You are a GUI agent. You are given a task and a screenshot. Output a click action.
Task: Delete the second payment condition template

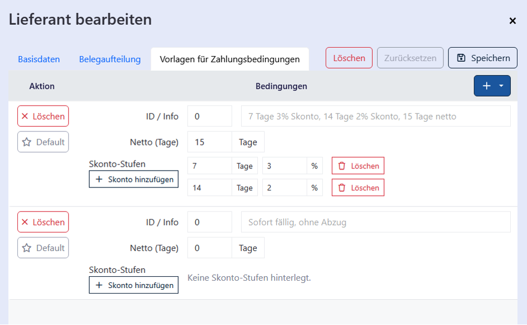pos(43,222)
